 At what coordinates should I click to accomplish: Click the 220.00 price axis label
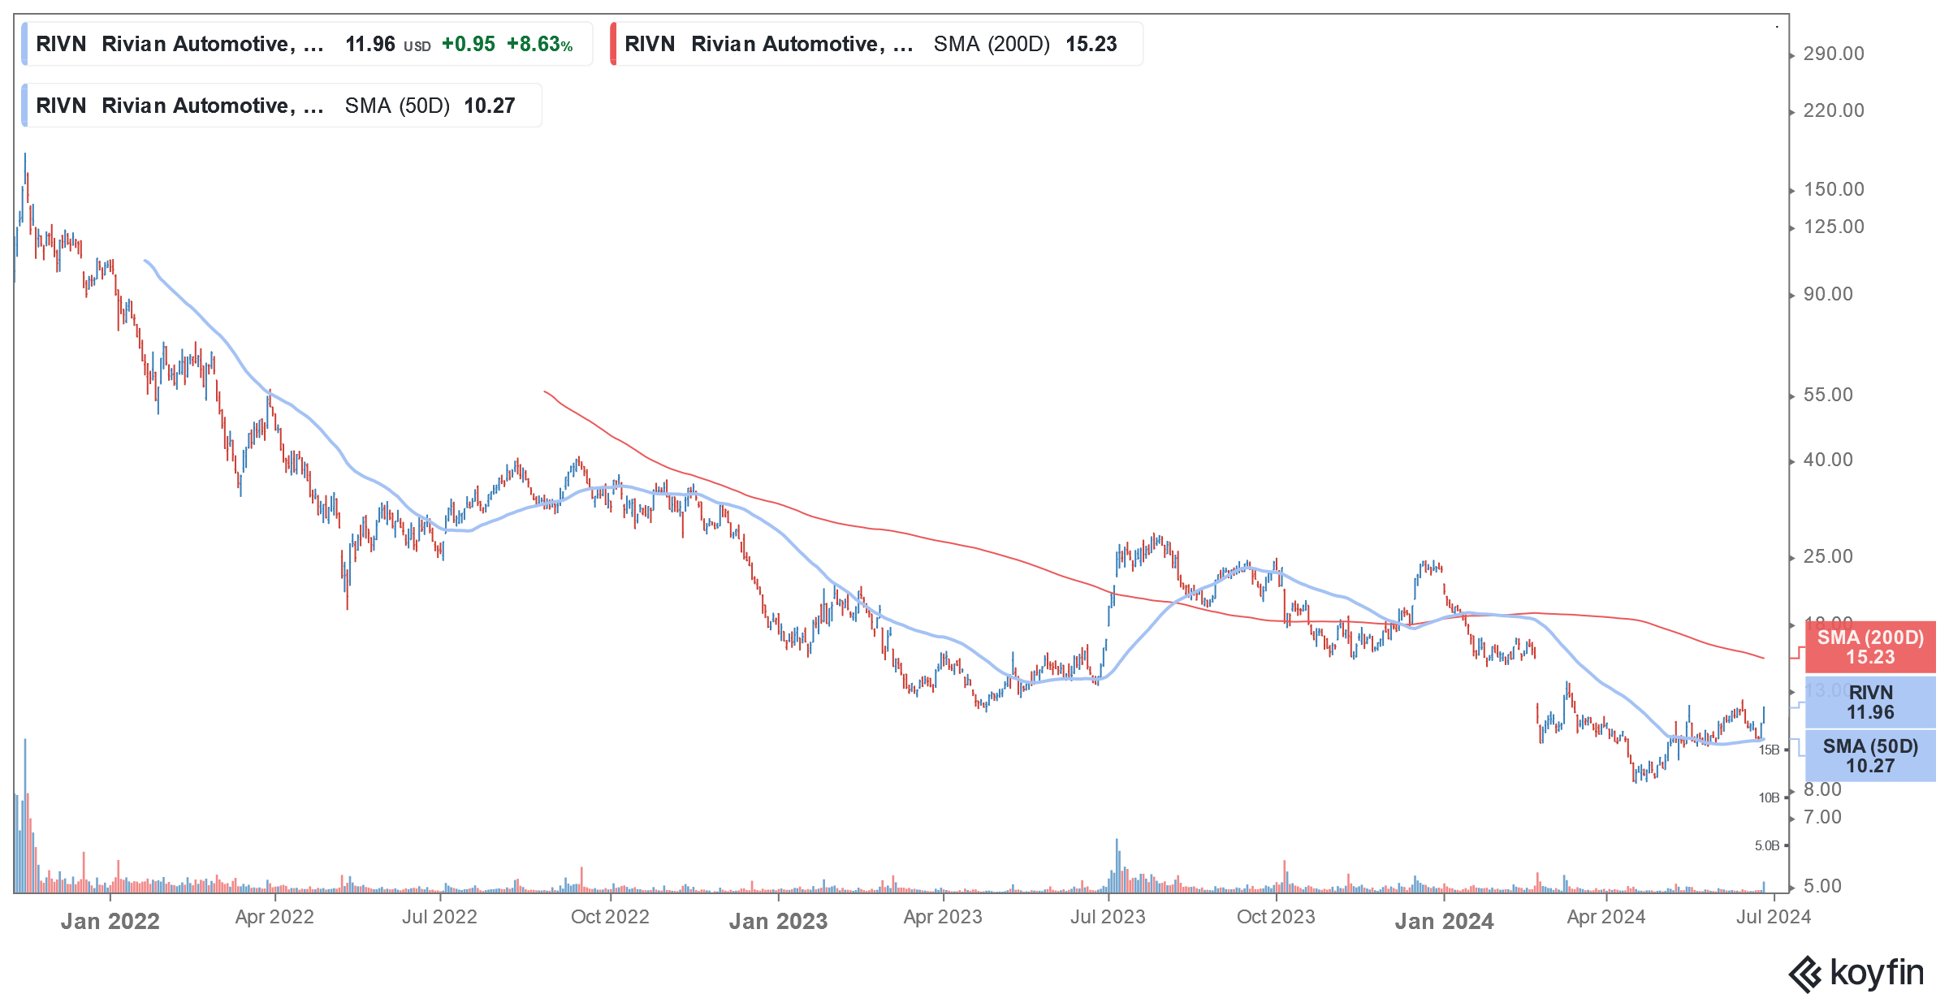[1834, 110]
